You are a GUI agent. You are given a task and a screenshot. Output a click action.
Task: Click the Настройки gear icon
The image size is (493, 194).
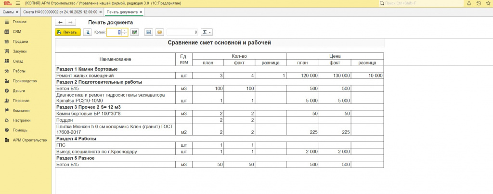[x=7, y=120]
